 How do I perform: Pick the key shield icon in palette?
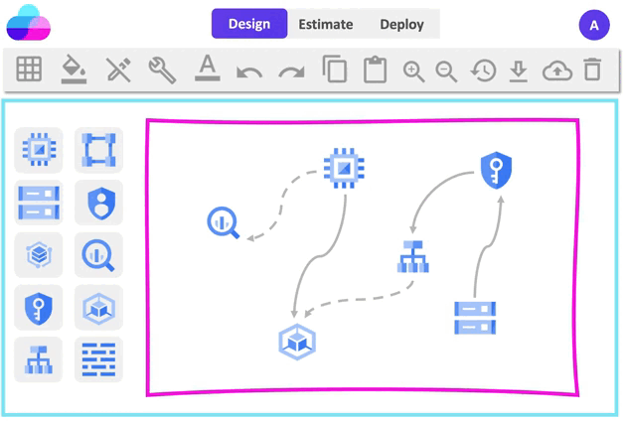pos(39,307)
